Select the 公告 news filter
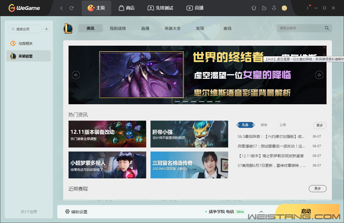This screenshot has width=344, height=223. tap(283, 125)
